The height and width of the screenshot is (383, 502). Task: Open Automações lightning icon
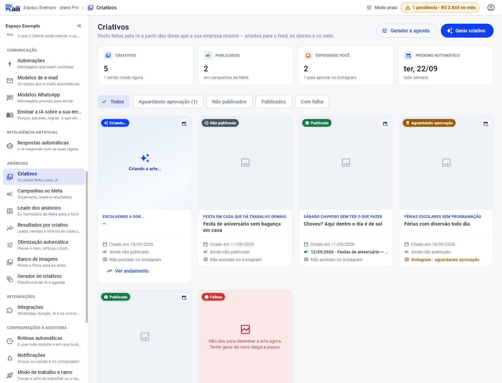click(10, 64)
